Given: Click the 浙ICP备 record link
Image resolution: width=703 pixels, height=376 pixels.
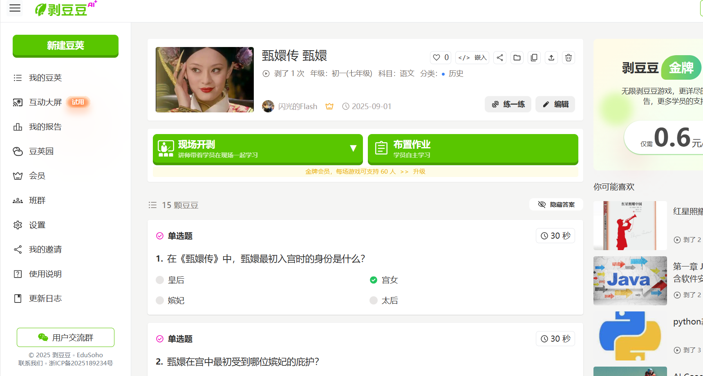Looking at the screenshot, I should pyautogui.click(x=81, y=363).
